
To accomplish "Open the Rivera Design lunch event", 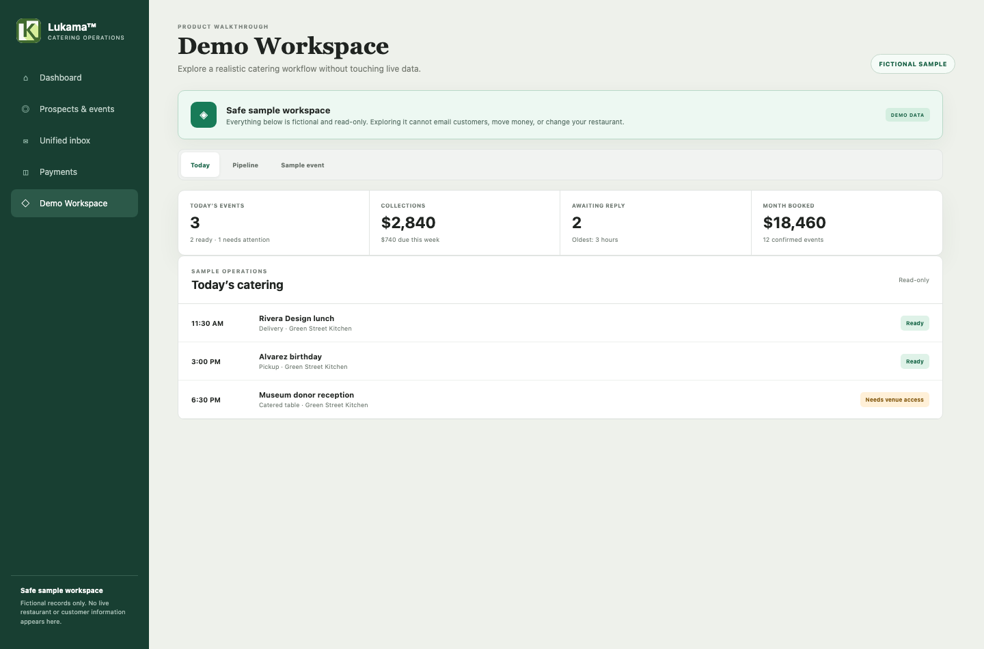I will click(x=560, y=323).
